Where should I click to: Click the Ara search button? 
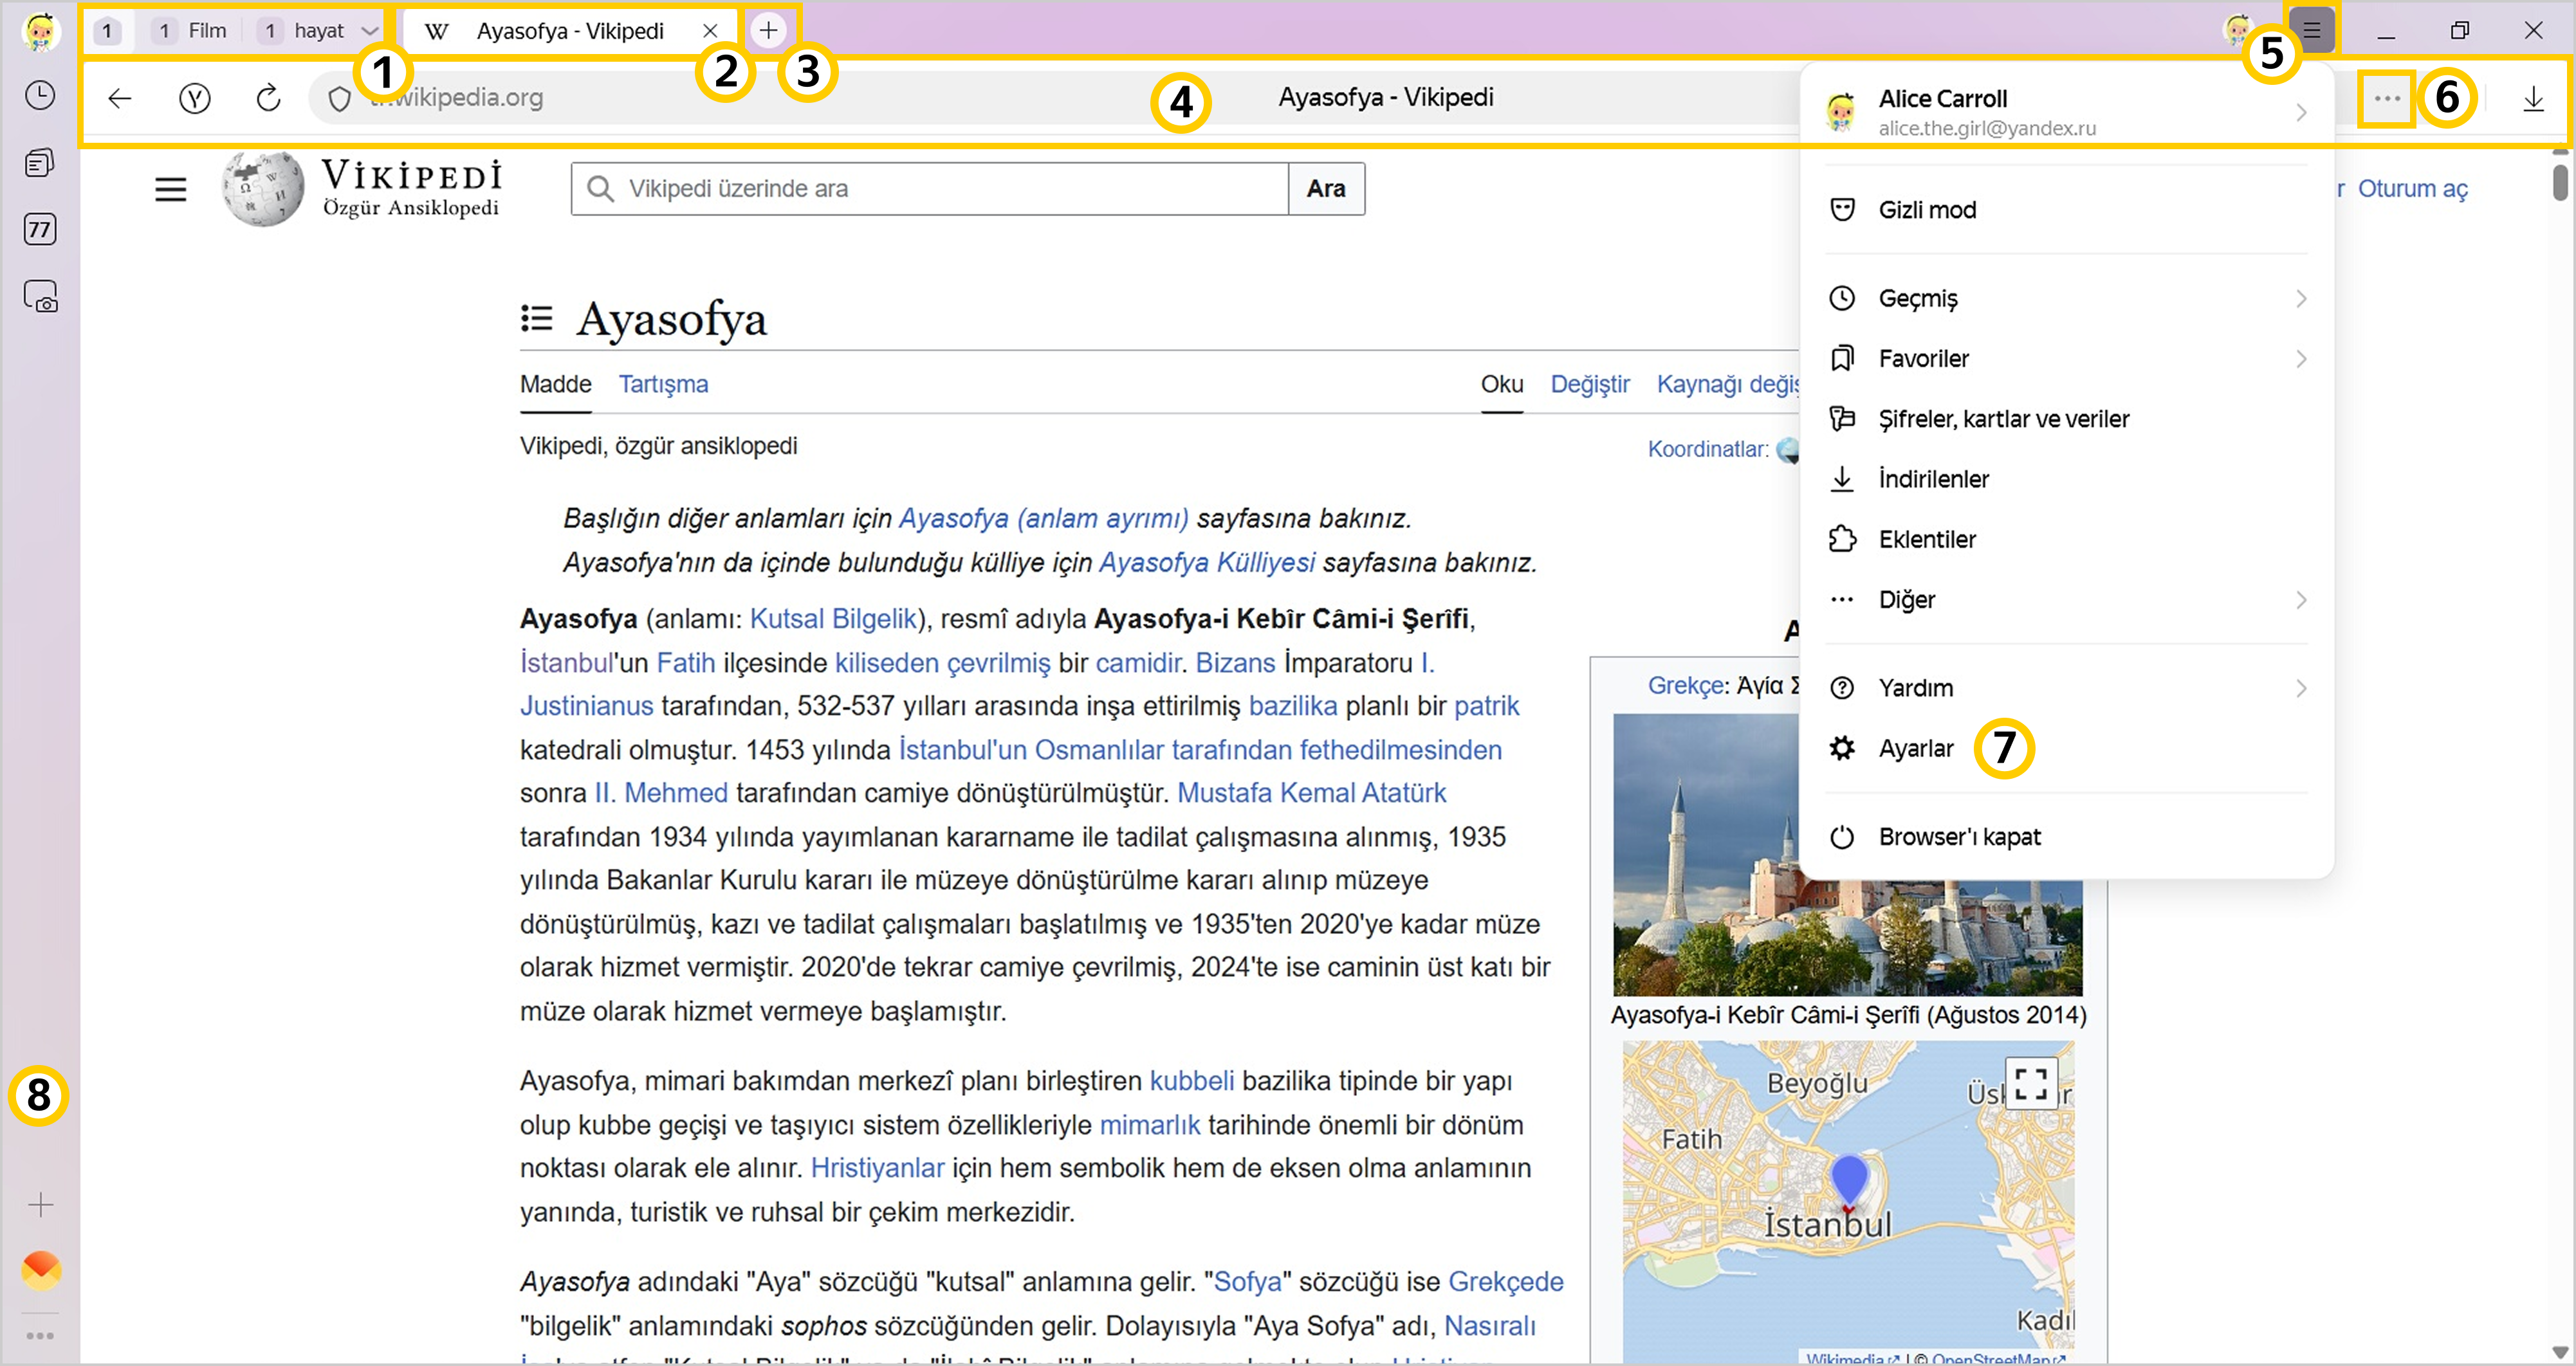1326,188
